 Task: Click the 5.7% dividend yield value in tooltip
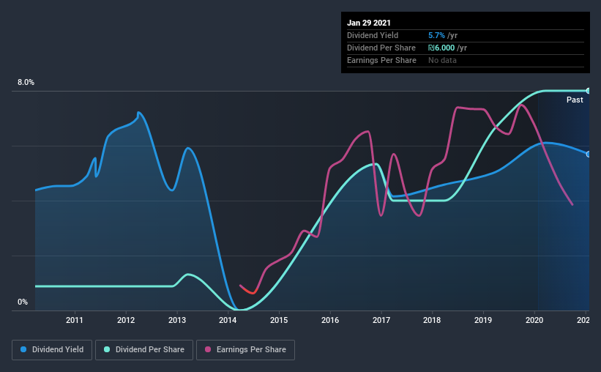click(x=436, y=35)
